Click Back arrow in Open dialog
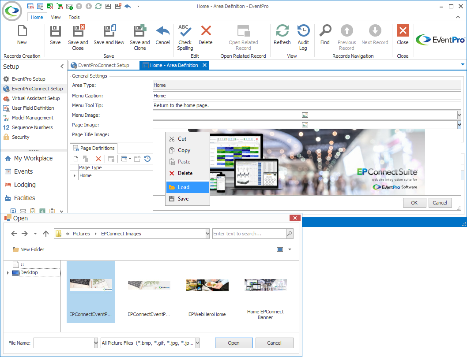 (14, 234)
